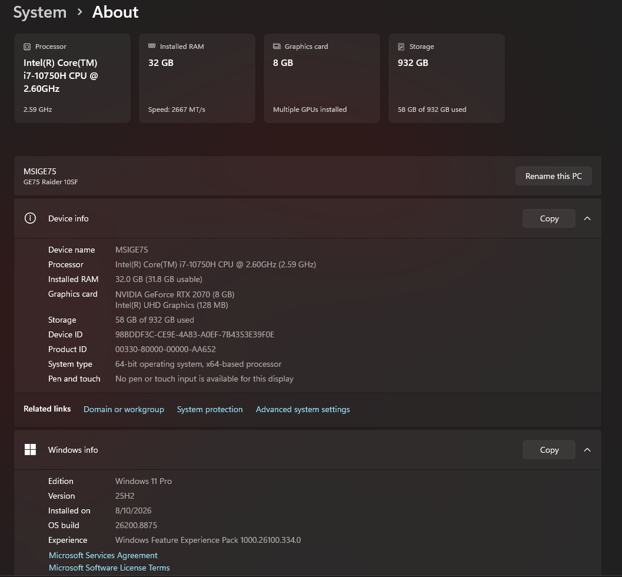Click the Windows logo icon

(30, 450)
